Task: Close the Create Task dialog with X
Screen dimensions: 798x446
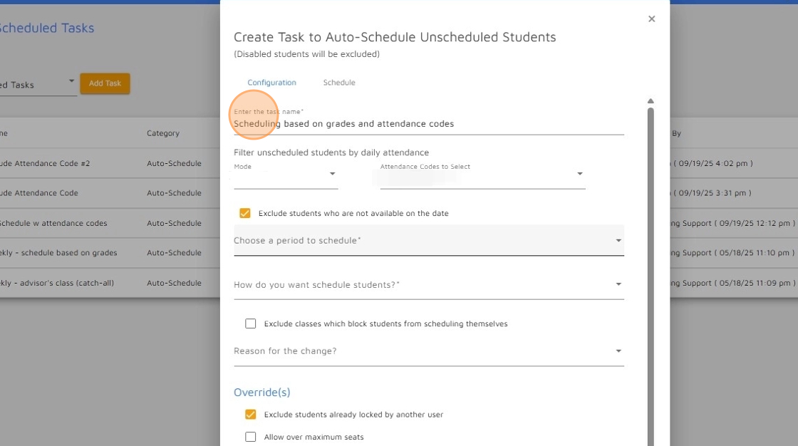Action: pos(651,19)
